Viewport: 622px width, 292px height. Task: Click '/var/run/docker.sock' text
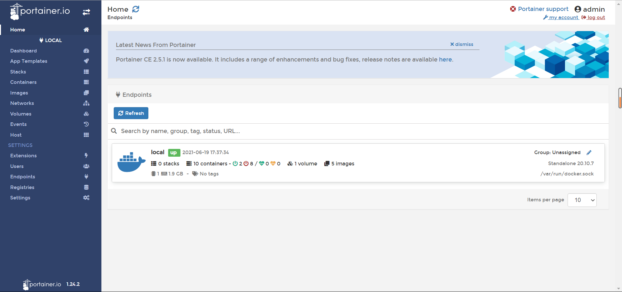click(x=567, y=174)
